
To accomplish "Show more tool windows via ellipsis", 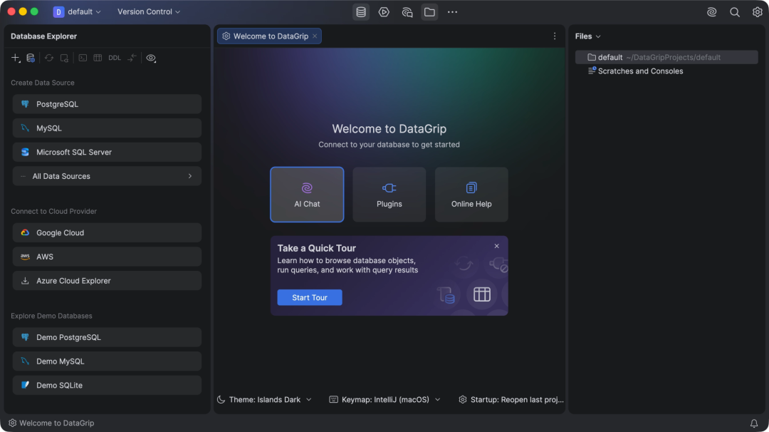I will click(x=452, y=12).
